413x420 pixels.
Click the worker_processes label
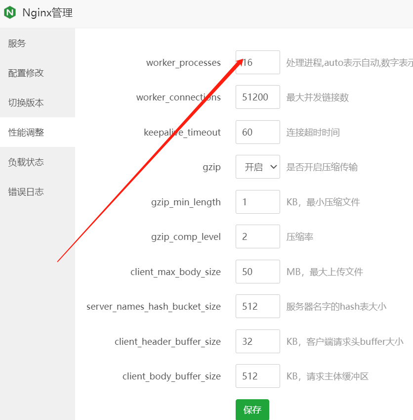point(183,63)
